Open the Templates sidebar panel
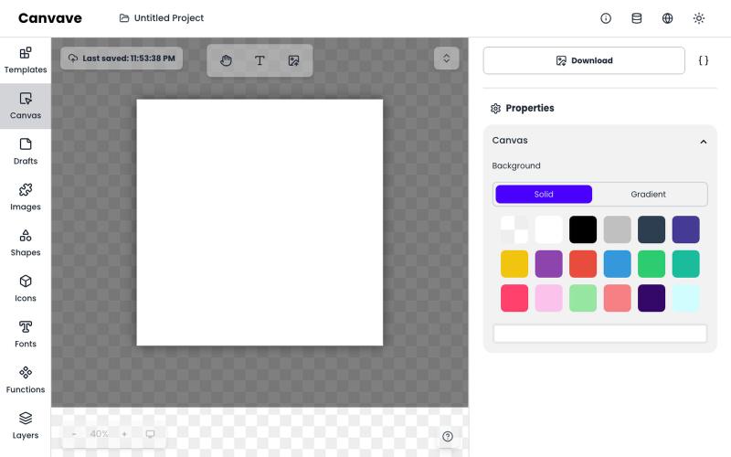731x457 pixels. 26,60
